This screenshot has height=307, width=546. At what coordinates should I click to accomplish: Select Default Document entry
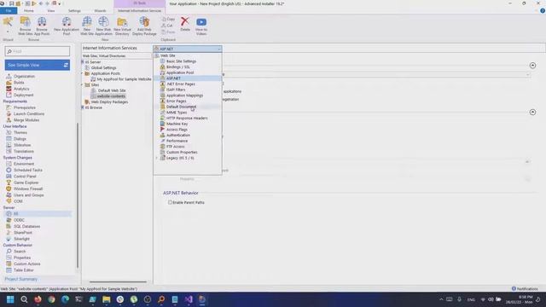coord(181,107)
